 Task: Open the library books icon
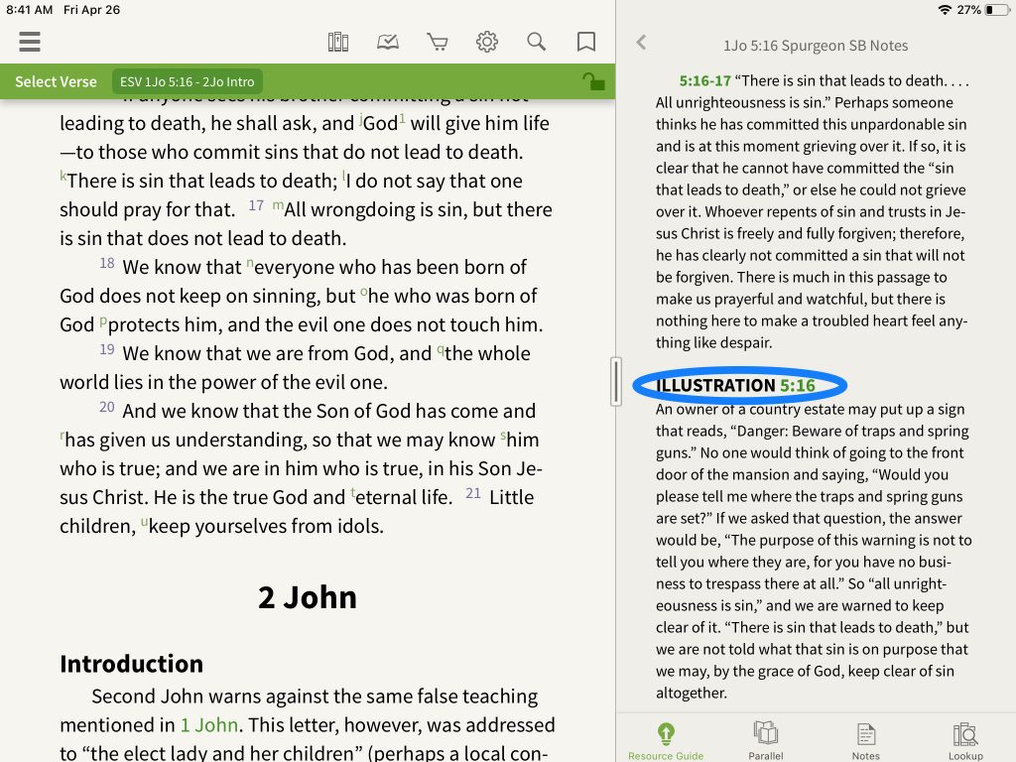click(x=338, y=42)
